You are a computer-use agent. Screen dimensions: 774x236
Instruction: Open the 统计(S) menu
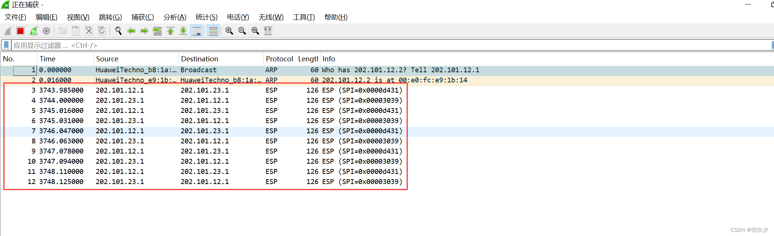pos(207,17)
